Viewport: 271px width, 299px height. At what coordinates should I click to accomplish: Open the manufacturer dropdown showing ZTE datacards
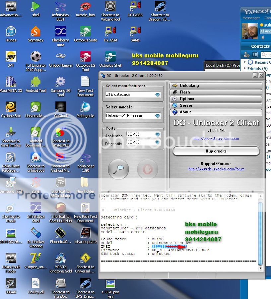pyautogui.click(x=133, y=94)
